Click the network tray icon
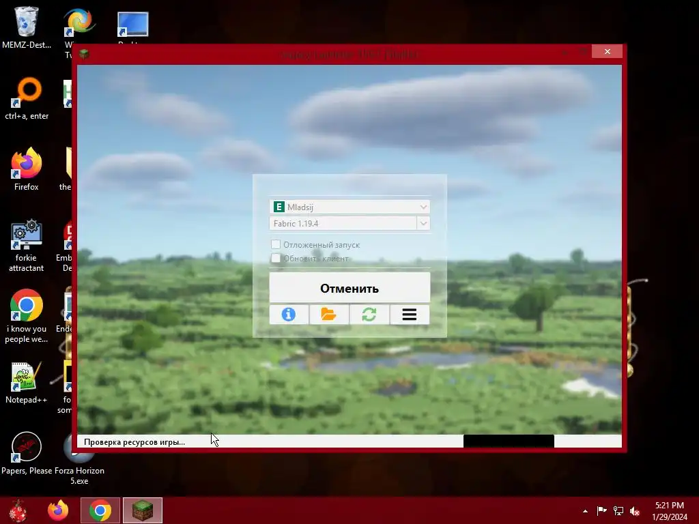The image size is (699, 524). [618, 511]
